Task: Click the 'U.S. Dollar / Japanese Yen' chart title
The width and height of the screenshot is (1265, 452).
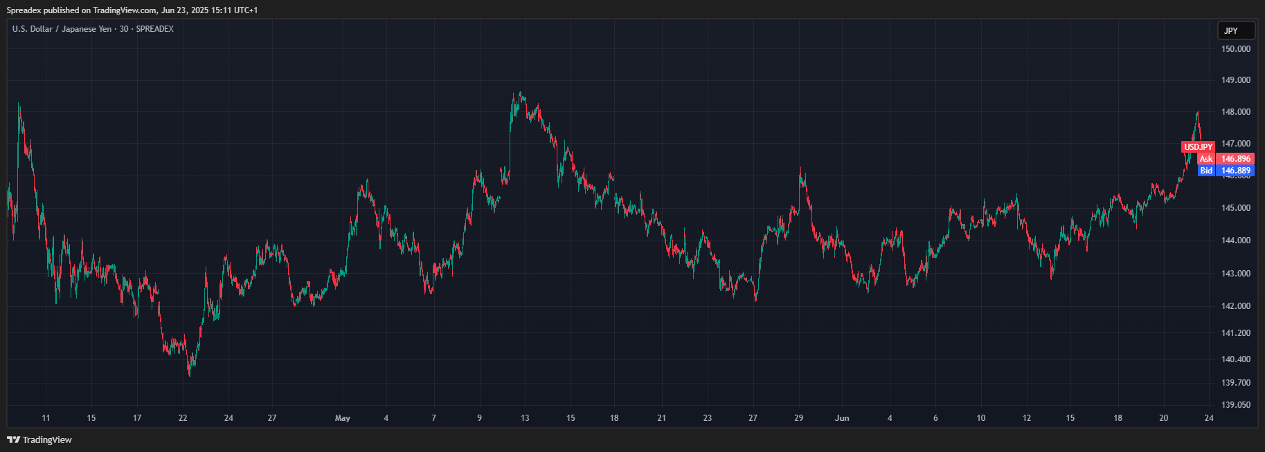Action: coord(62,29)
